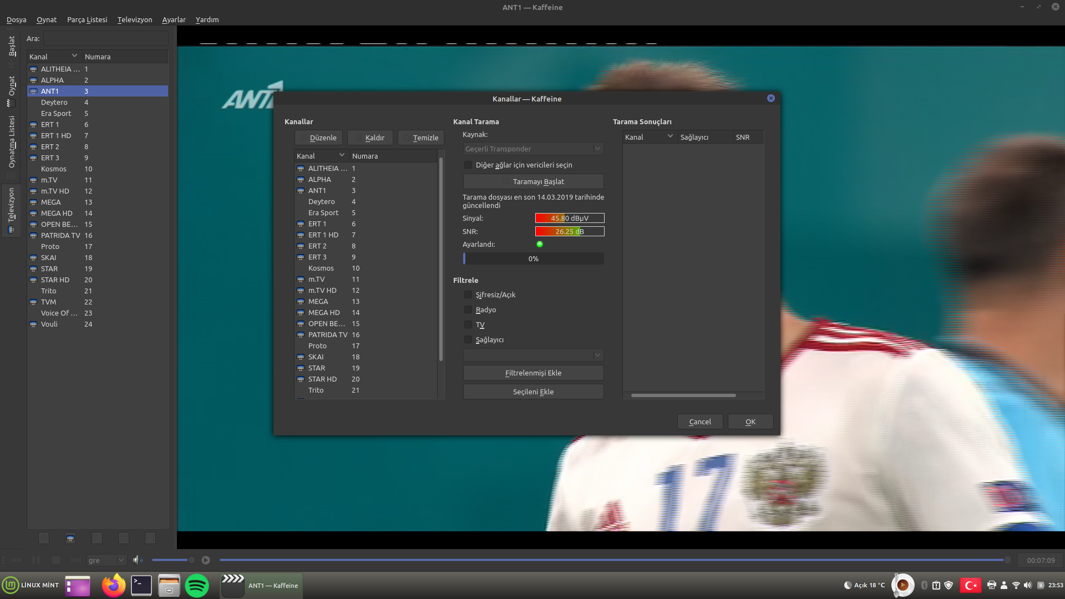Open the user account tray icon
The width and height of the screenshot is (1065, 599).
(1004, 585)
